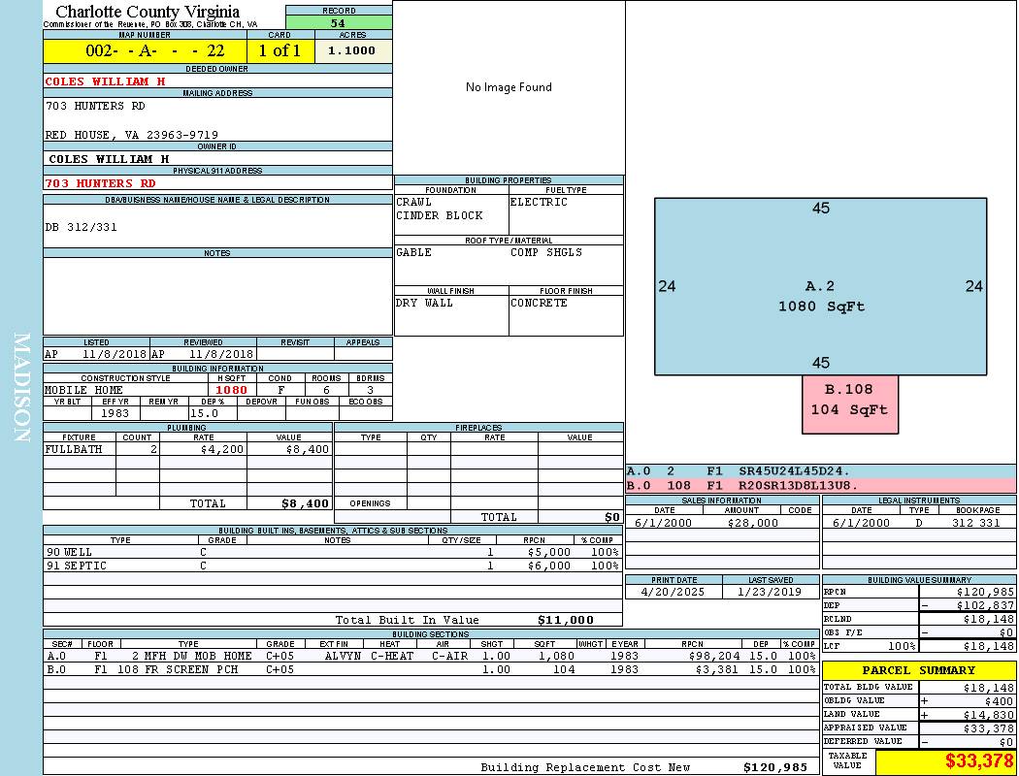Click the red HSQFT value 1080

231,390
